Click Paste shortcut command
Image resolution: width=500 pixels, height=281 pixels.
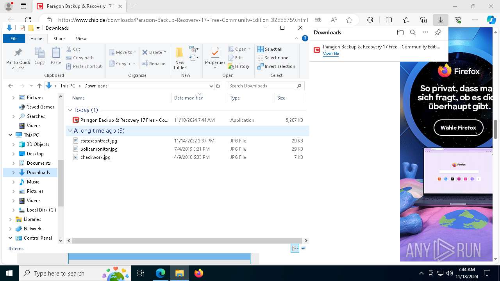click(84, 66)
